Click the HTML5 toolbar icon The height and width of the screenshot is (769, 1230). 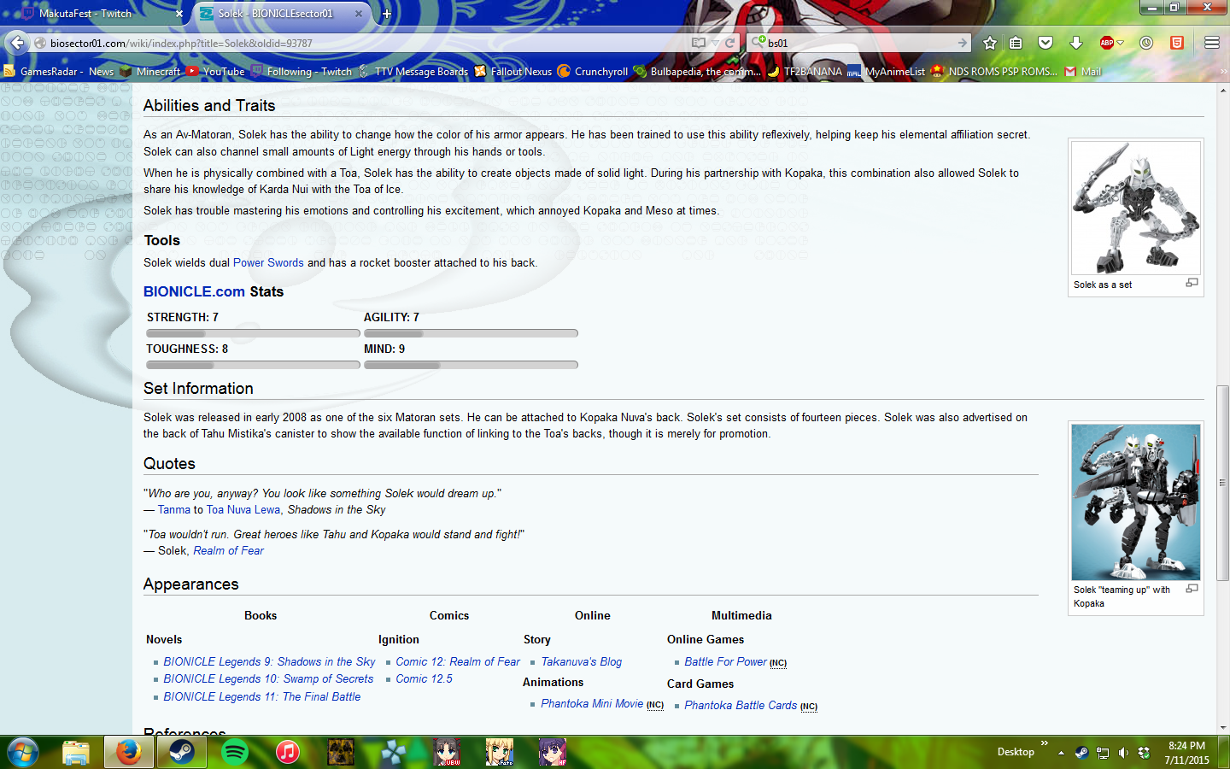click(x=1177, y=43)
